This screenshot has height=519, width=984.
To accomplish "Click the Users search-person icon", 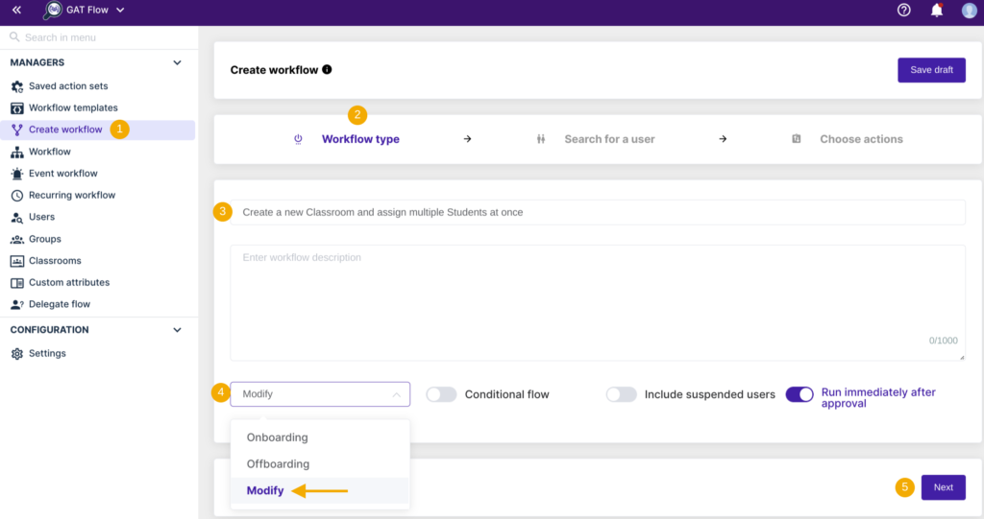I will pos(17,218).
